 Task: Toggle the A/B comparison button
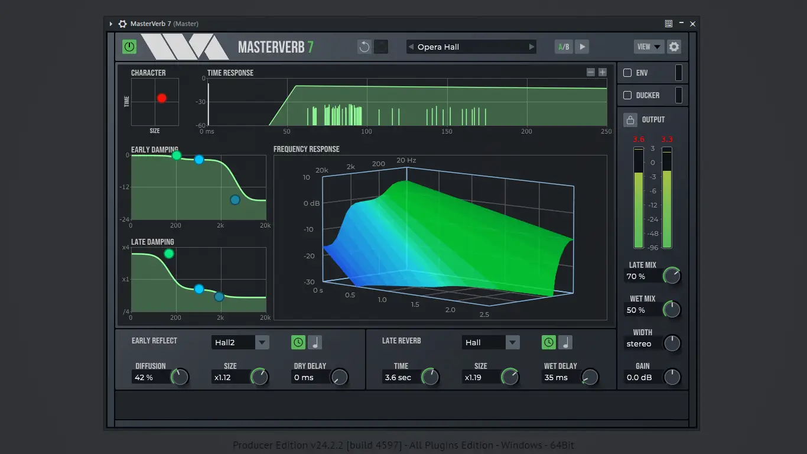(564, 47)
